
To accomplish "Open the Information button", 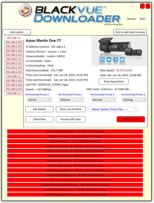I will 17,32.
